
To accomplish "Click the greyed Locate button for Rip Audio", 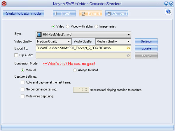I will 146,55.
